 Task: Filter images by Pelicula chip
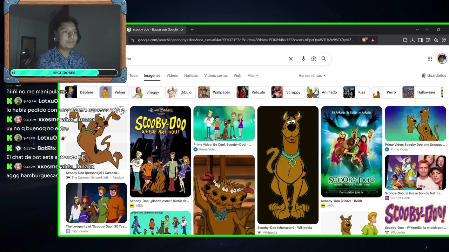(252, 92)
